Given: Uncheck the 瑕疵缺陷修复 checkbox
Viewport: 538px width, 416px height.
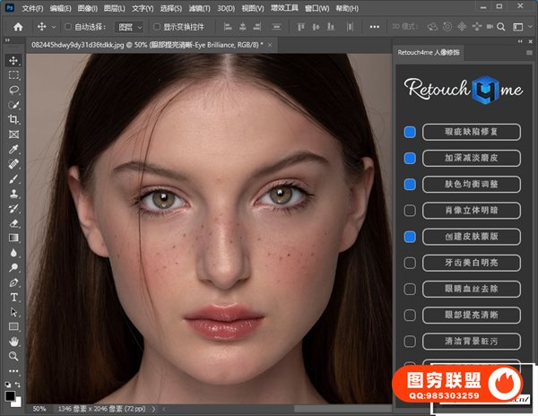Looking at the screenshot, I should pyautogui.click(x=410, y=132).
